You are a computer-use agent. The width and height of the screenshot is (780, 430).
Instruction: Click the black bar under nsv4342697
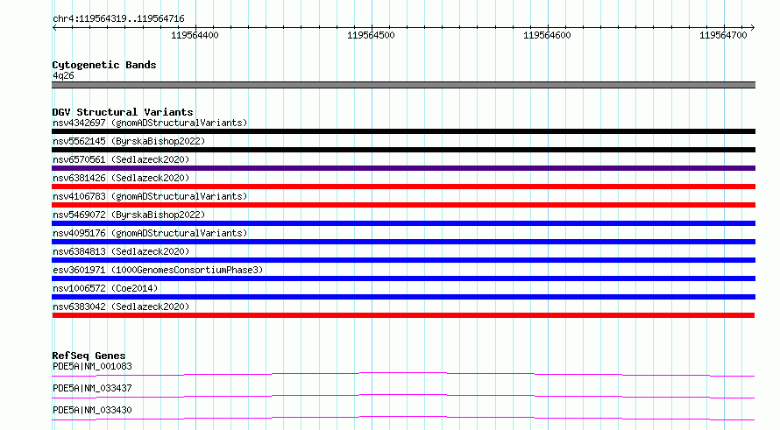(403, 131)
